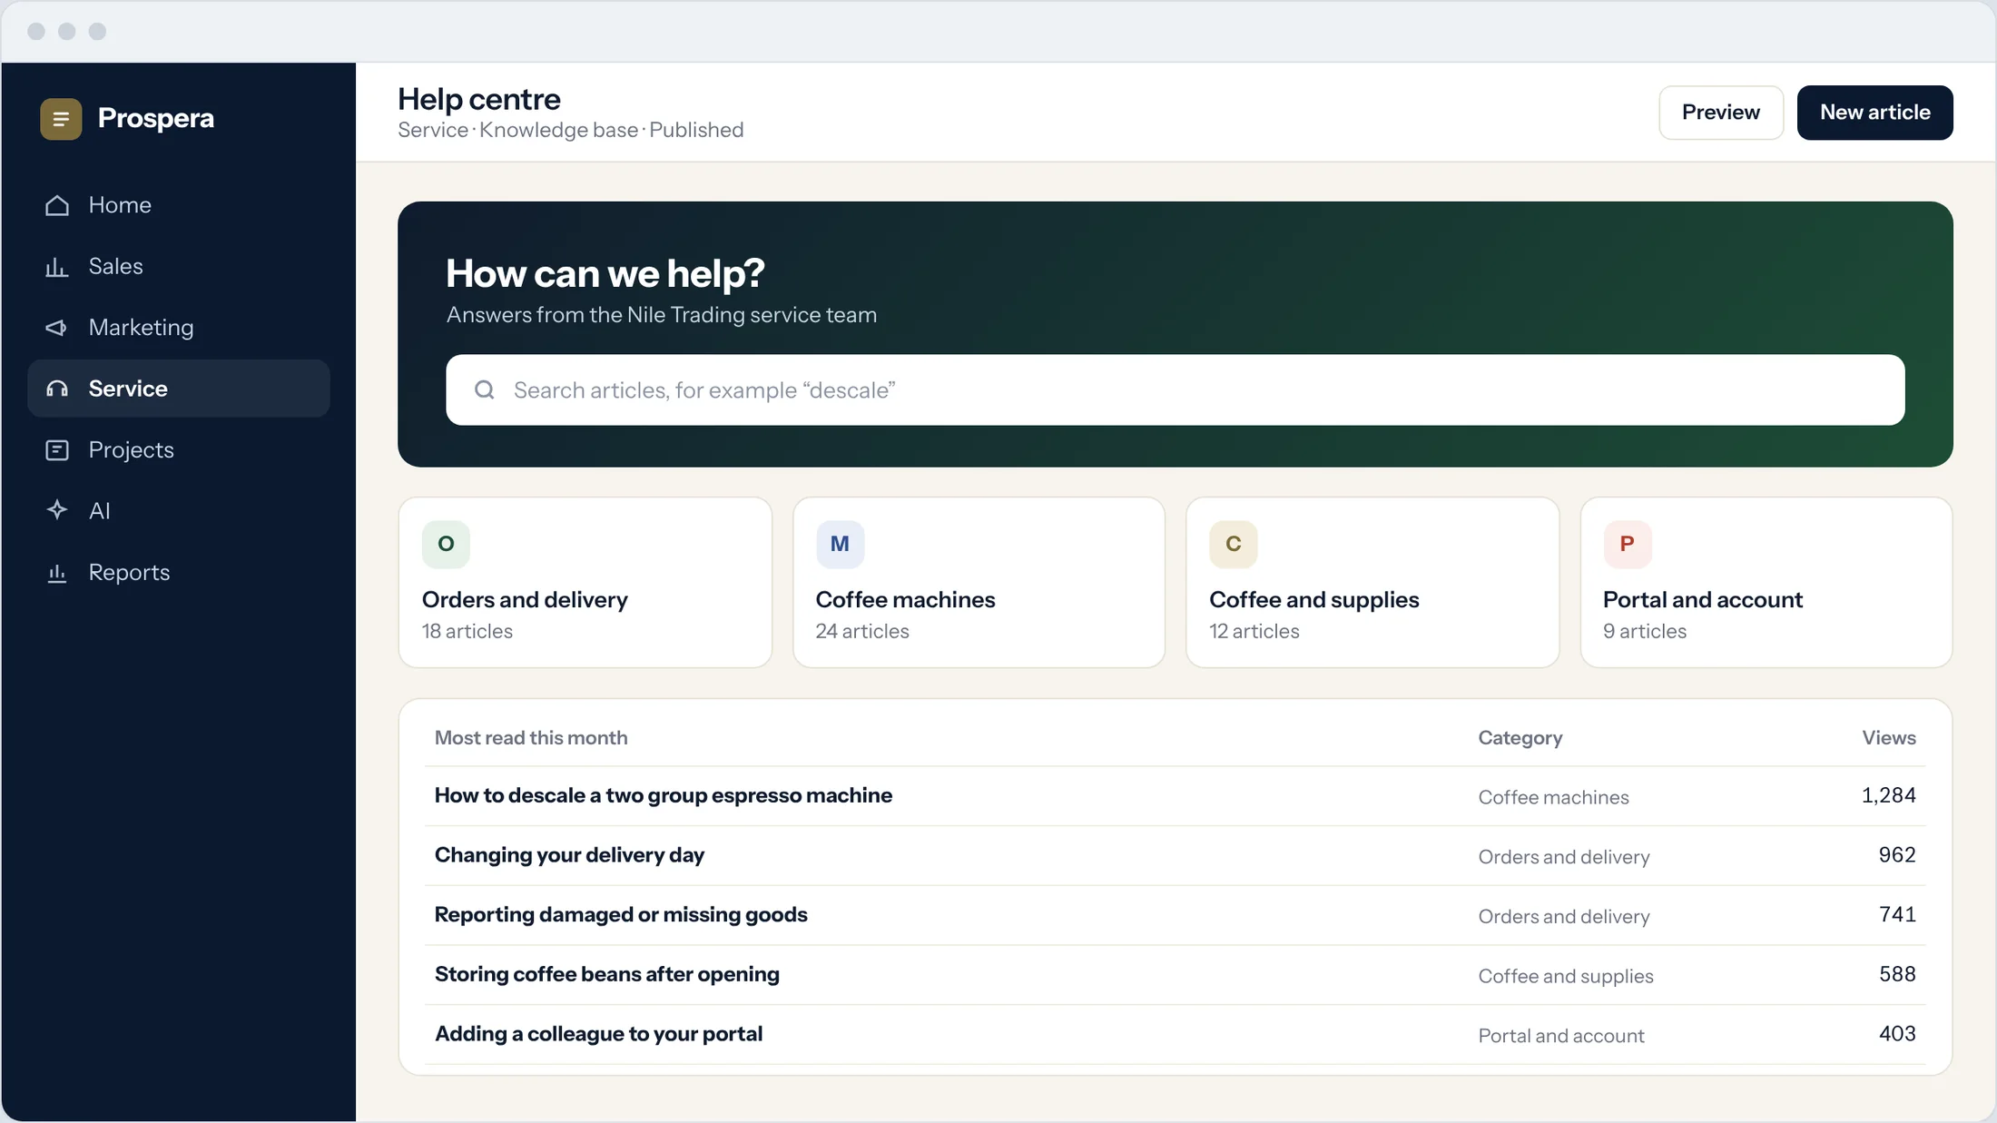Select Service in the sidebar

179,389
